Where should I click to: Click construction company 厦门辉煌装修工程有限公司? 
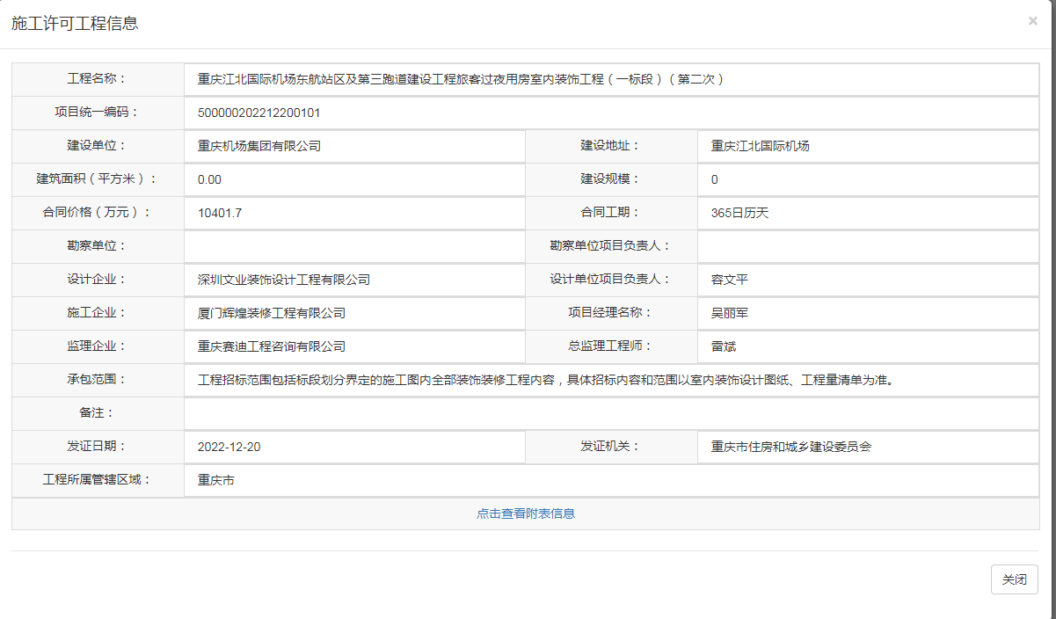[x=272, y=313]
